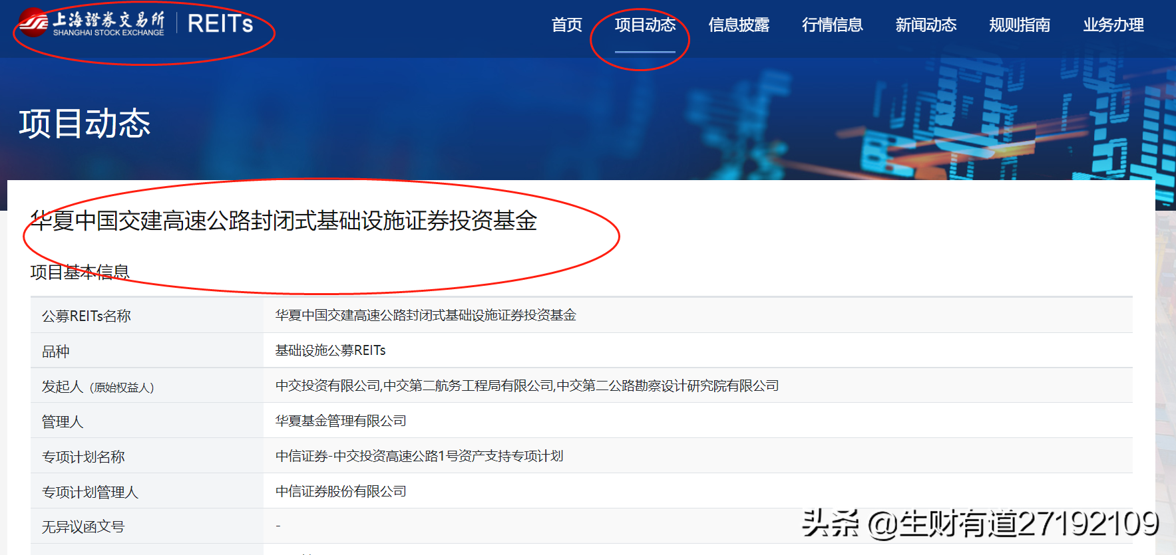Click the 专项计划管理人 label

point(90,492)
